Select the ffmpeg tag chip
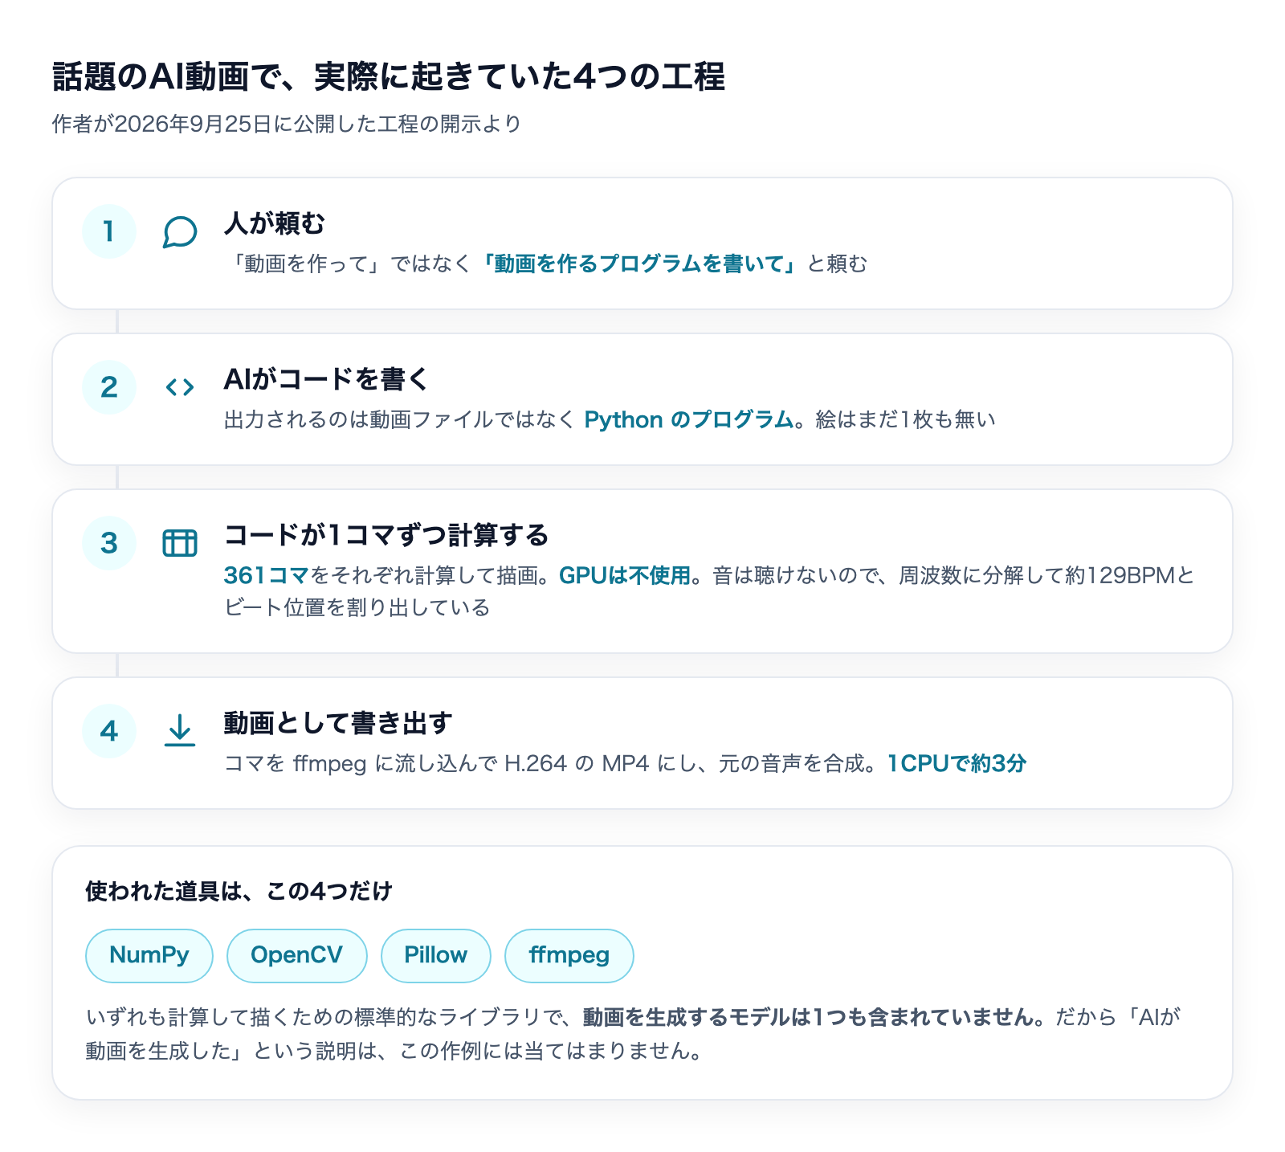This screenshot has height=1152, width=1285. tap(569, 955)
